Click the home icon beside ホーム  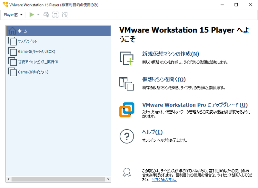(x=12, y=31)
